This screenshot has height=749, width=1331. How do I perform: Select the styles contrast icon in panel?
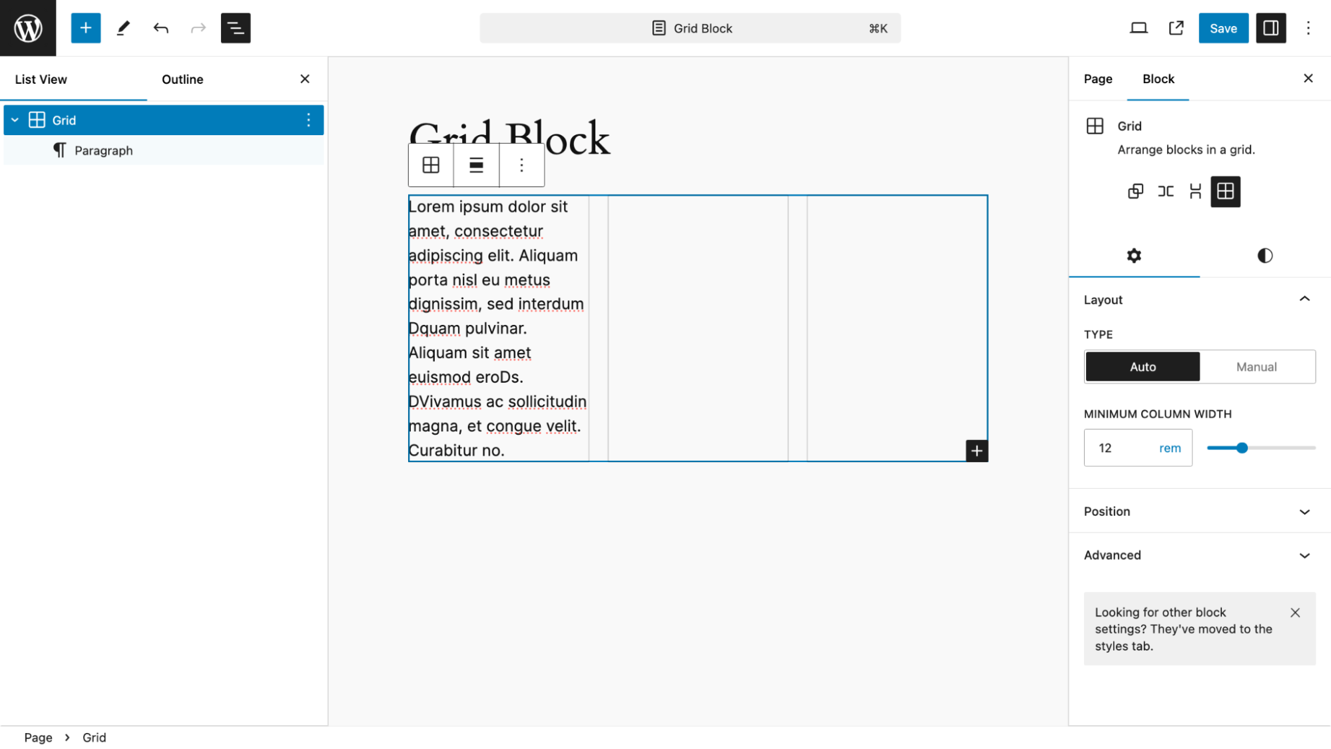[x=1264, y=255]
